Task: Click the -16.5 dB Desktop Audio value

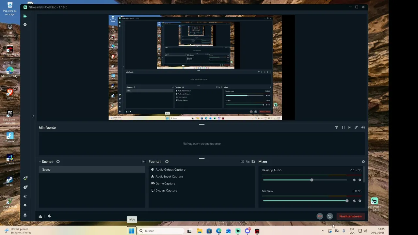Action: 356,170
